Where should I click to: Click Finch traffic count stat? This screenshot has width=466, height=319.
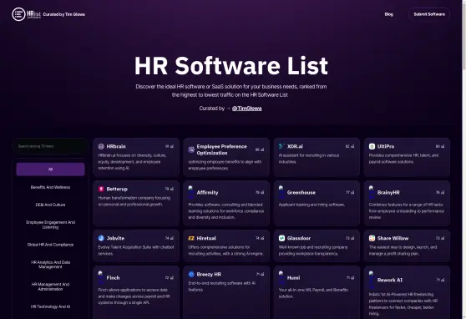(170, 278)
